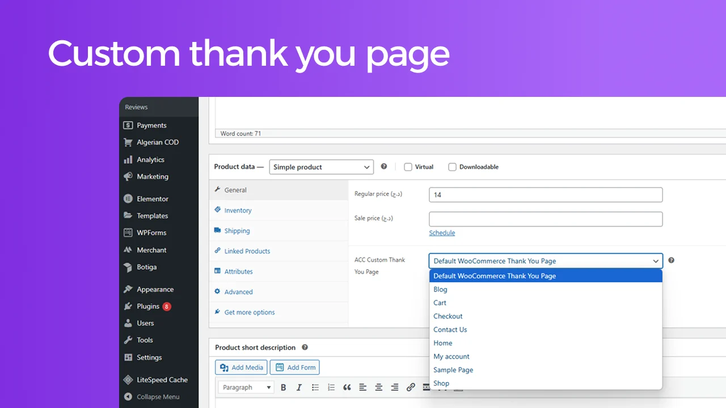
Task: Click the align center icon in editor
Action: coord(378,388)
